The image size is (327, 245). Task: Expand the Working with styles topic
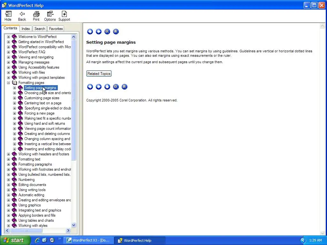8,226
